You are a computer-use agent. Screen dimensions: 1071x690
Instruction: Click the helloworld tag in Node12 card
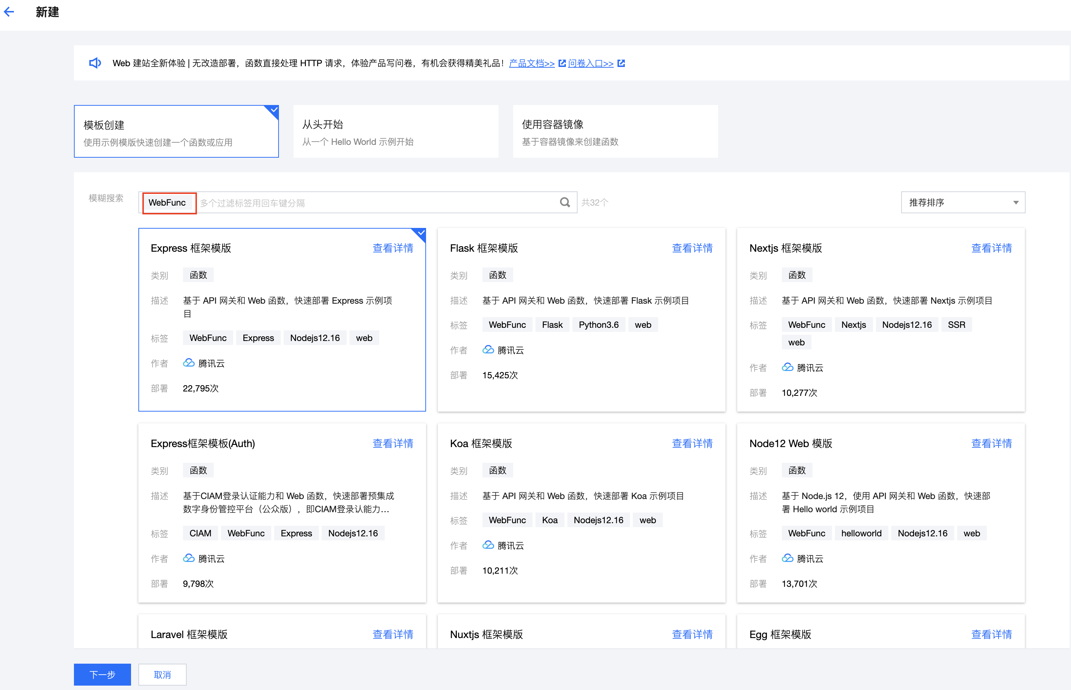861,533
